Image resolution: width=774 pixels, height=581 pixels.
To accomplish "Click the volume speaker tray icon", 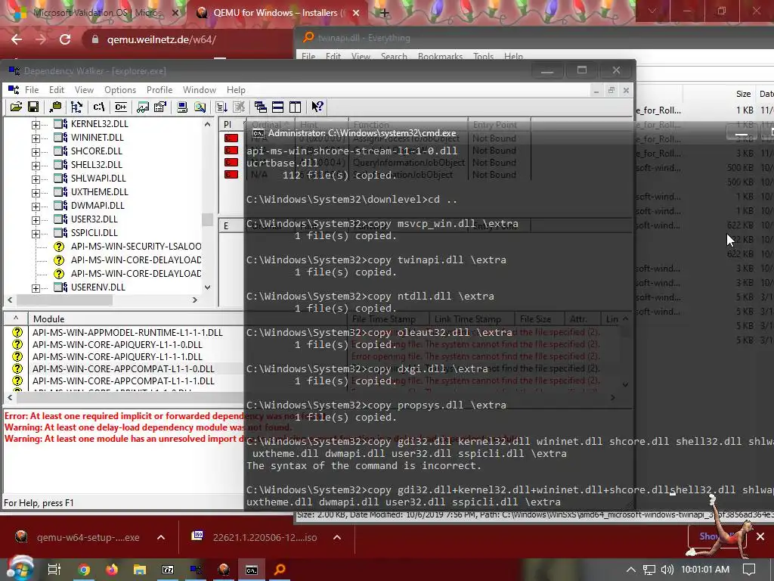I will click(667, 570).
